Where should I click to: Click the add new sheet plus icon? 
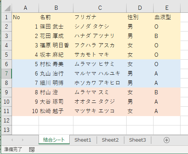pos(167,140)
